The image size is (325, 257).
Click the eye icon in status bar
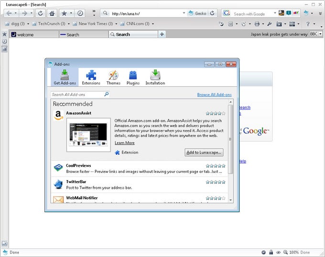tap(278, 252)
